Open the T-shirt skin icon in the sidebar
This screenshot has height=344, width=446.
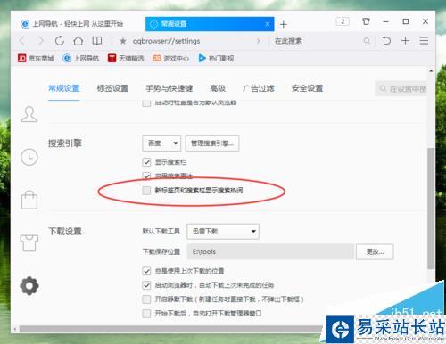29,243
